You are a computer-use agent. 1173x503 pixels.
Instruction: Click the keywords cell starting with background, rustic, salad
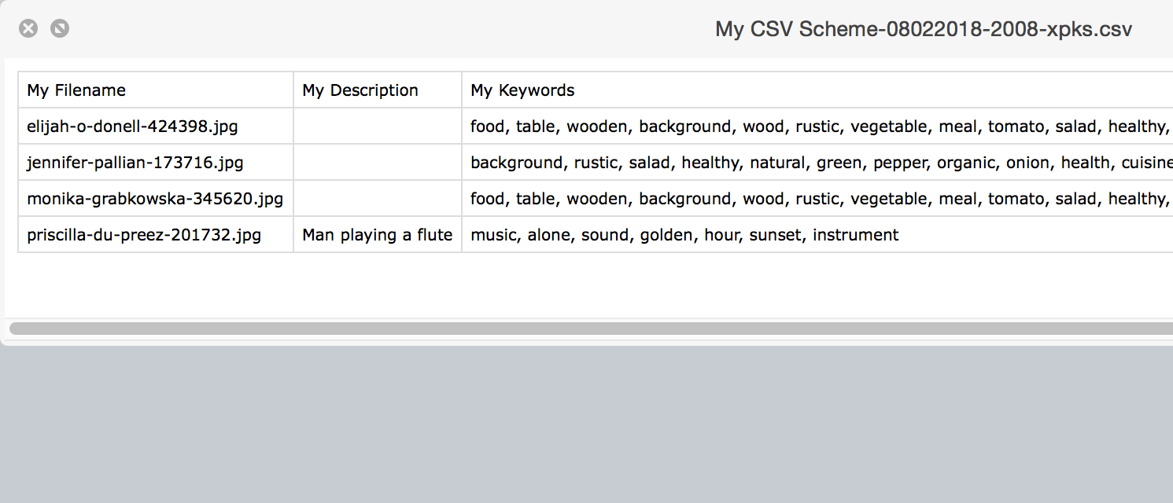click(x=787, y=162)
